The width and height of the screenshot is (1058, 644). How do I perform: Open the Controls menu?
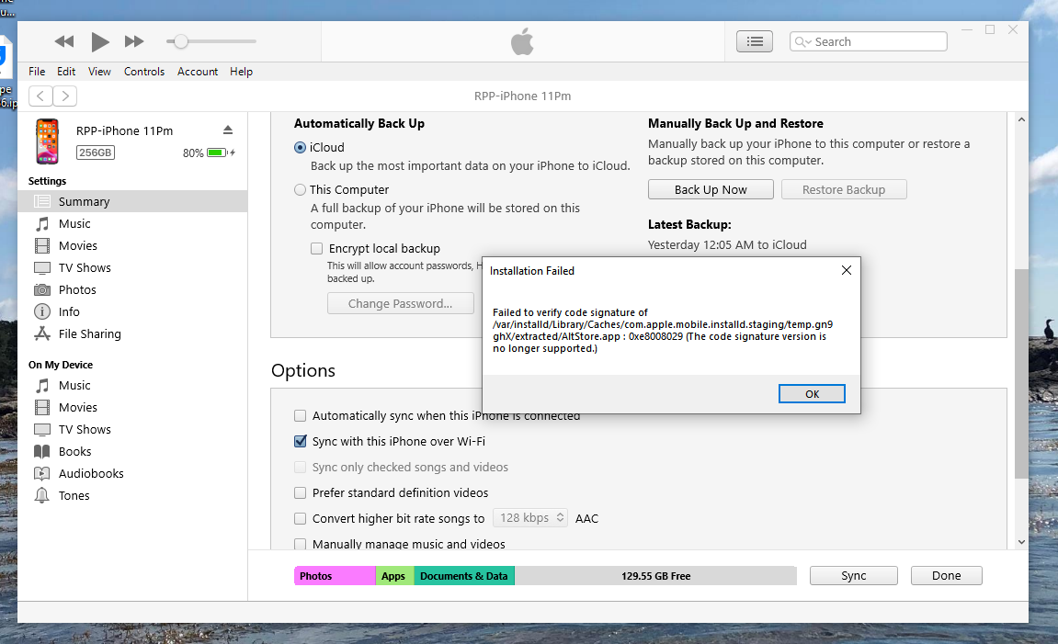coord(144,71)
